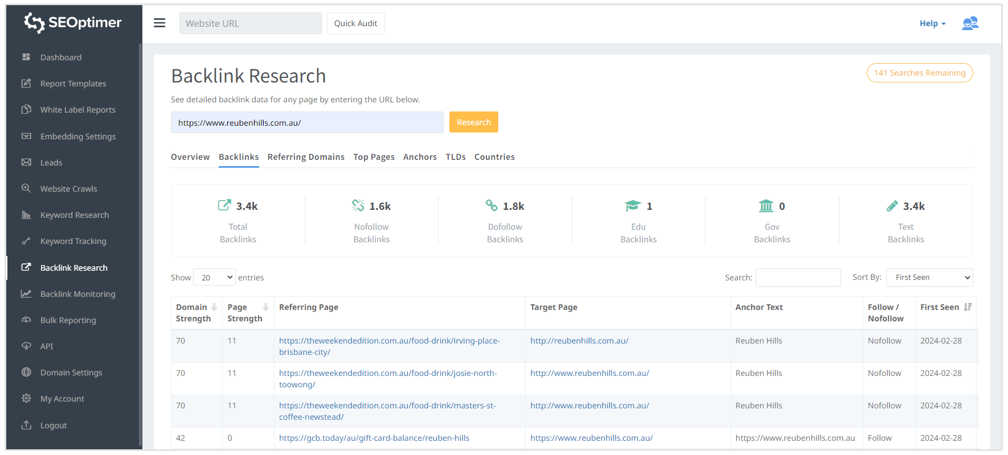
Task: Toggle First Seen column sort order
Action: 968,307
